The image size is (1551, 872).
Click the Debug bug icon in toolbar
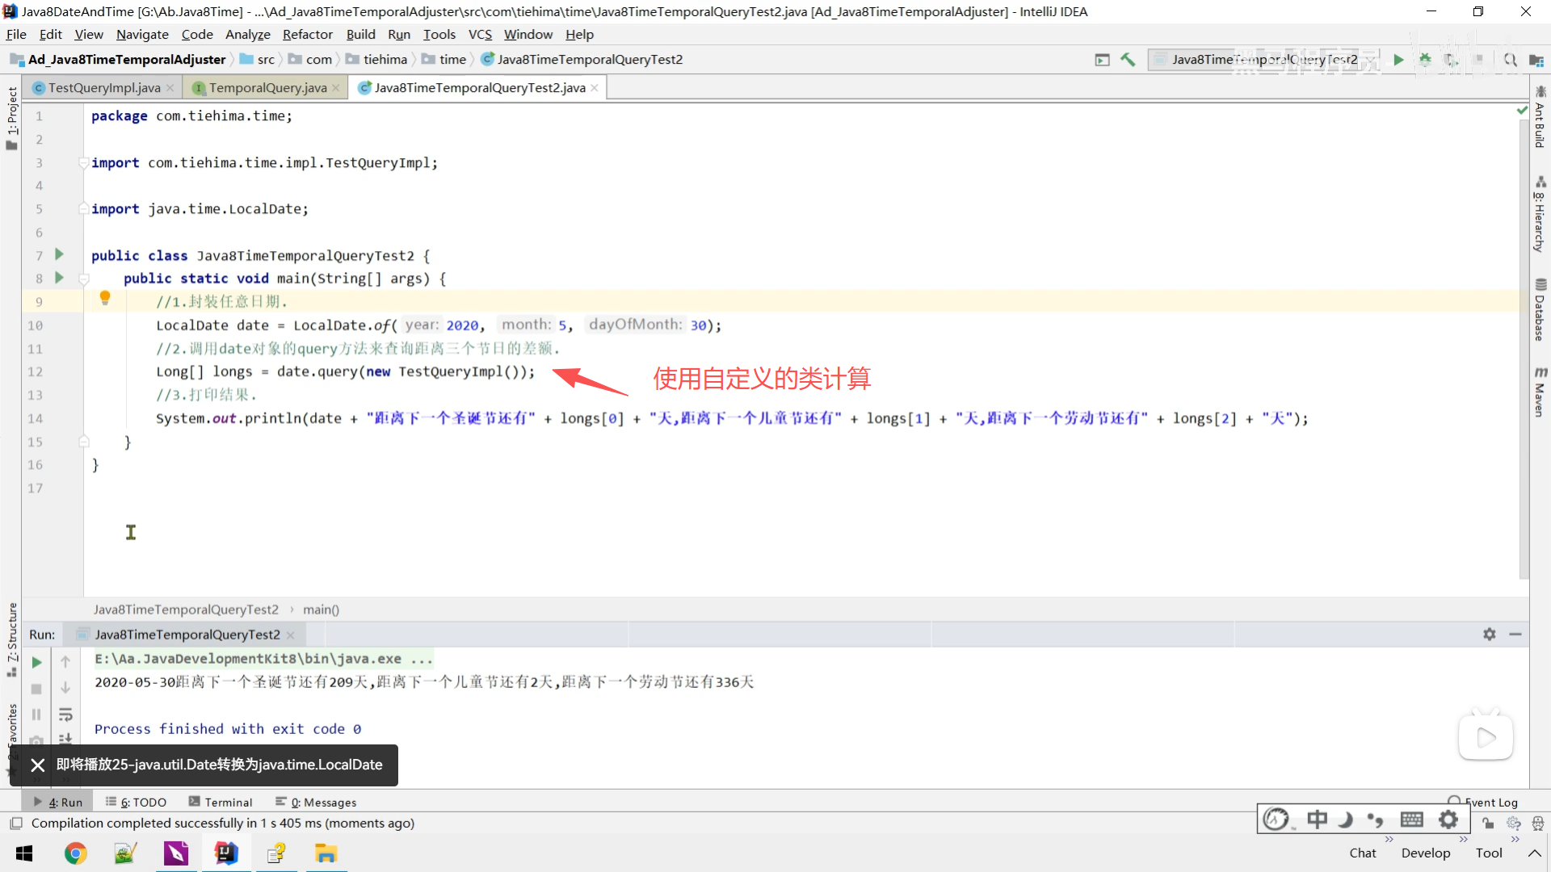[1425, 60]
